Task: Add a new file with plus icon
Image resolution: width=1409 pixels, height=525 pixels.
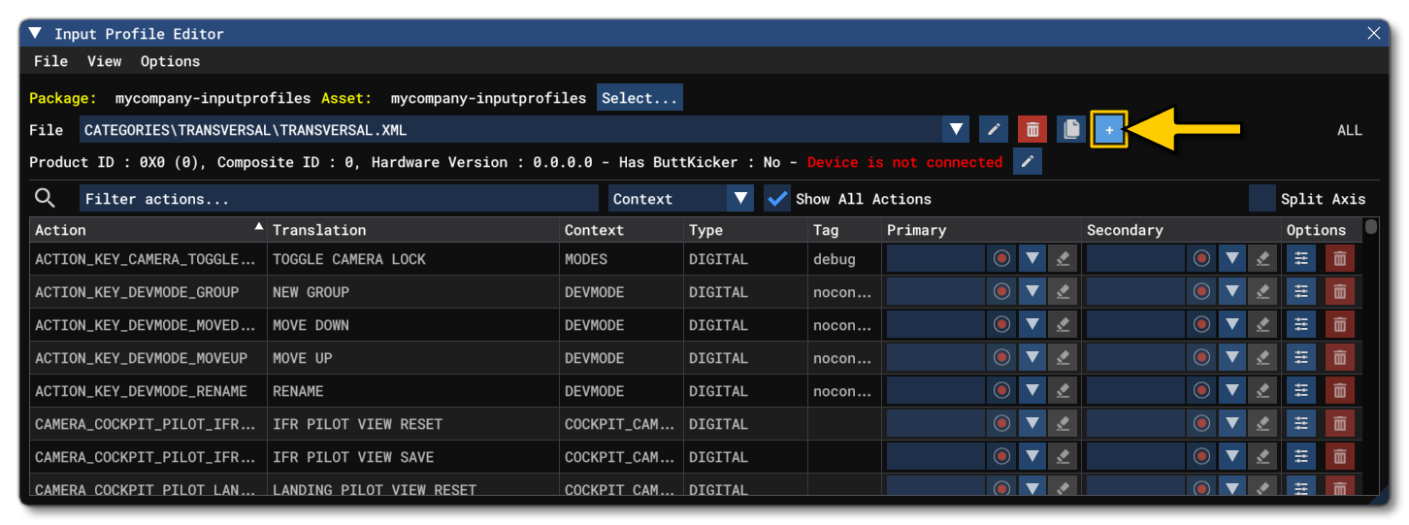Action: coord(1109,129)
